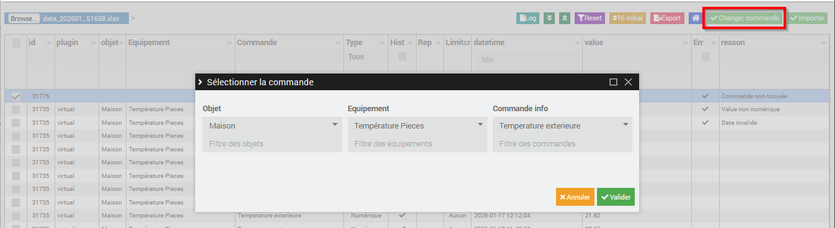The width and height of the screenshot is (835, 228).
Task: Sort by the Hist column arrow
Action: click(x=410, y=43)
